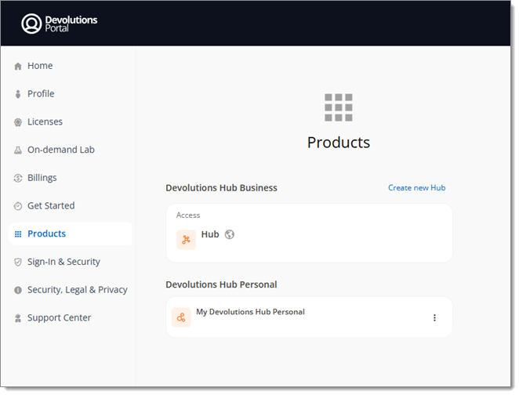
Task: Open the Support Center menu item
Action: (x=59, y=318)
